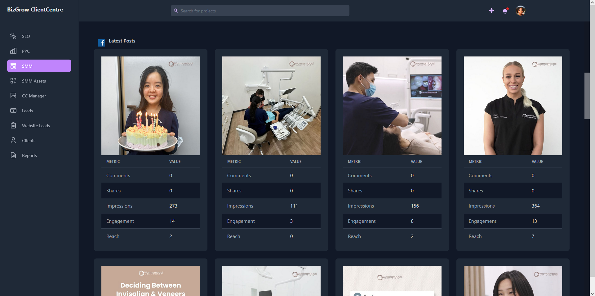Click the Latest Posts heading
The image size is (595, 296).
(122, 41)
